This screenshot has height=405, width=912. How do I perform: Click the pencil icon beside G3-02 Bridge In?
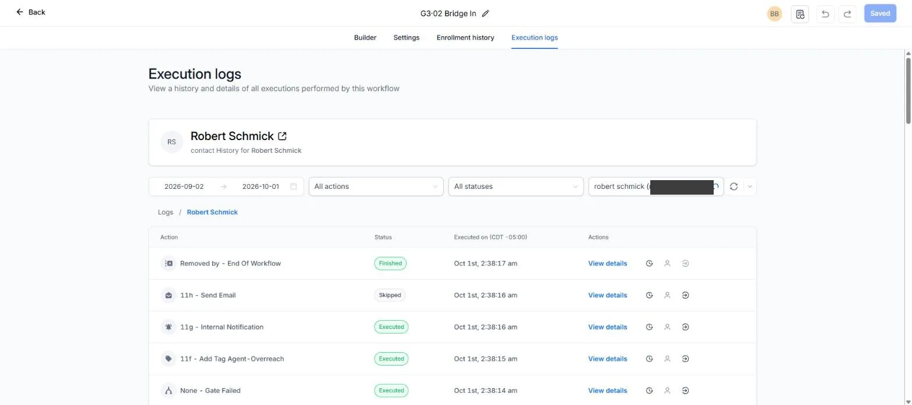[x=486, y=13]
